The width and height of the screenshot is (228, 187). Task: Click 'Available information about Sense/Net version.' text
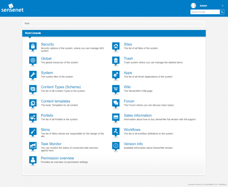point(148,148)
